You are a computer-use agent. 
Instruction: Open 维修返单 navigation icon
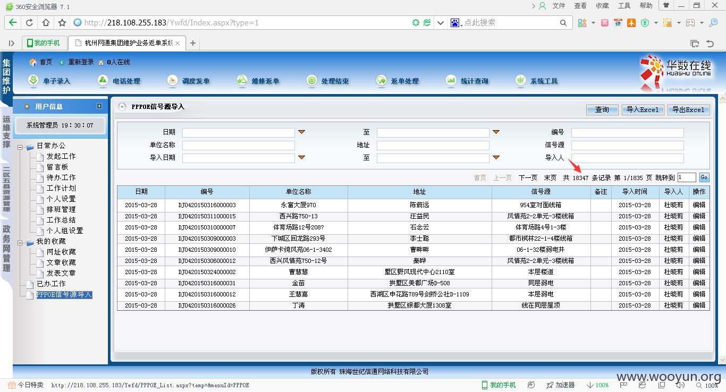(x=242, y=80)
